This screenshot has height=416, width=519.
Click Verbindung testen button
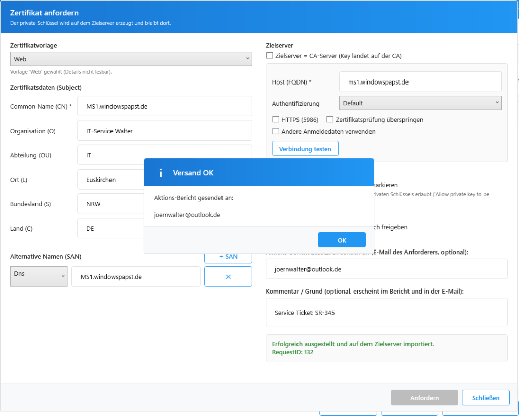tap(305, 149)
